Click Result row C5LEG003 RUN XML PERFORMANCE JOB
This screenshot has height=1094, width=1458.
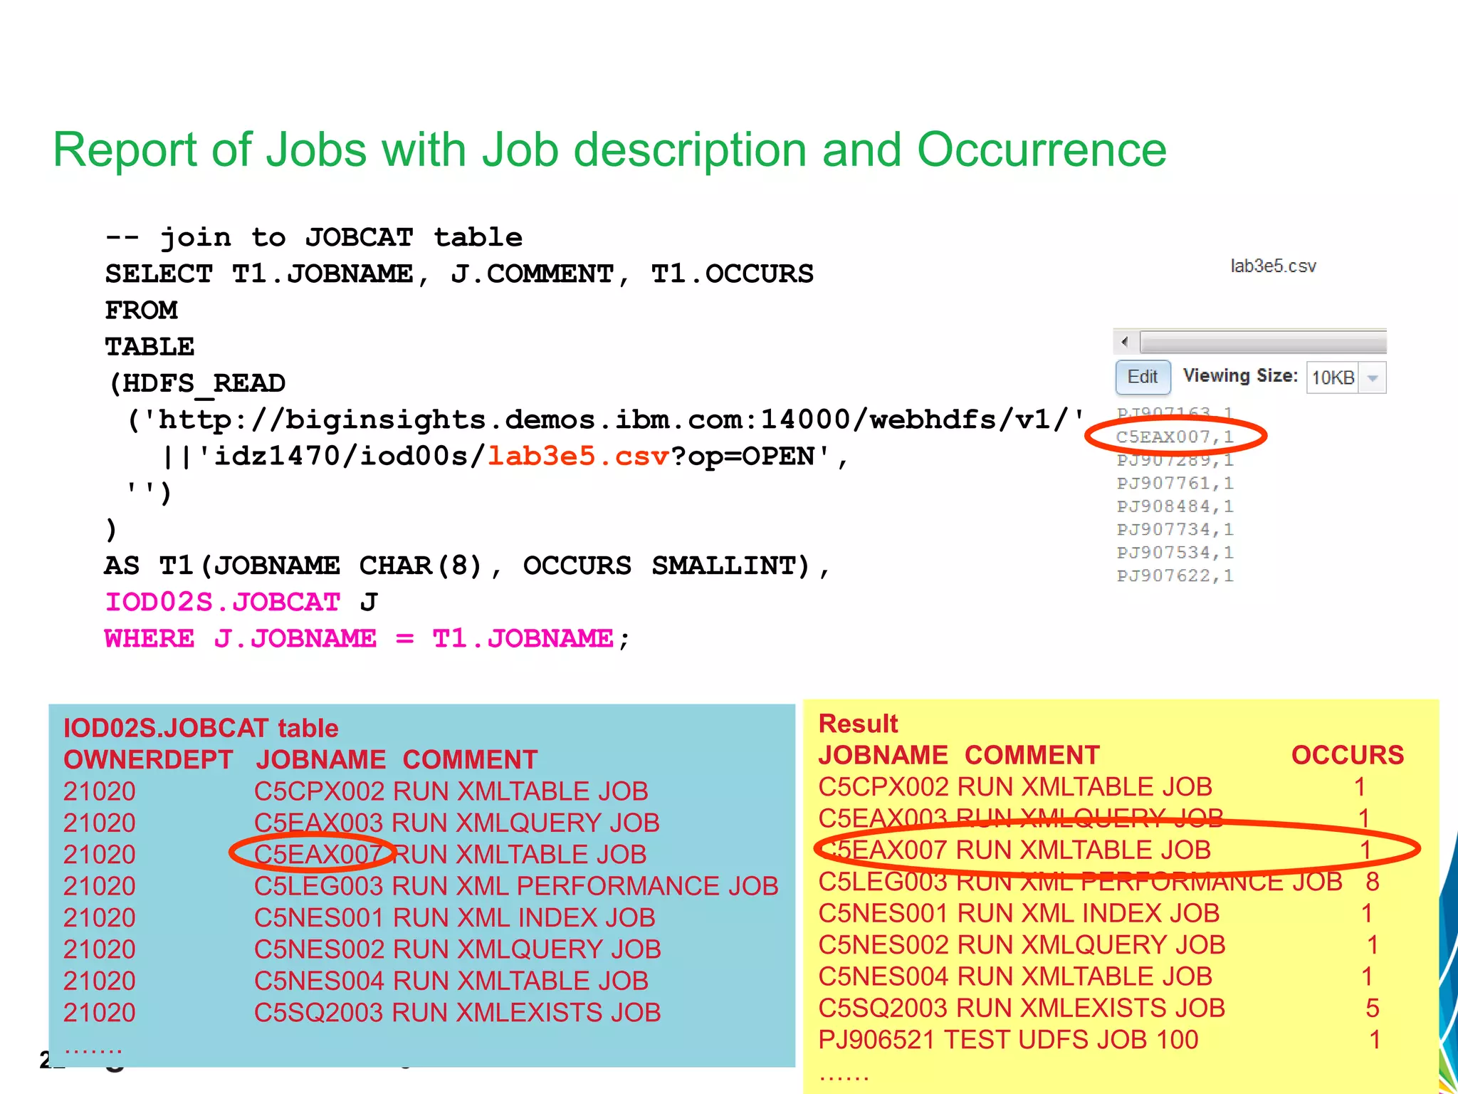click(x=1099, y=882)
